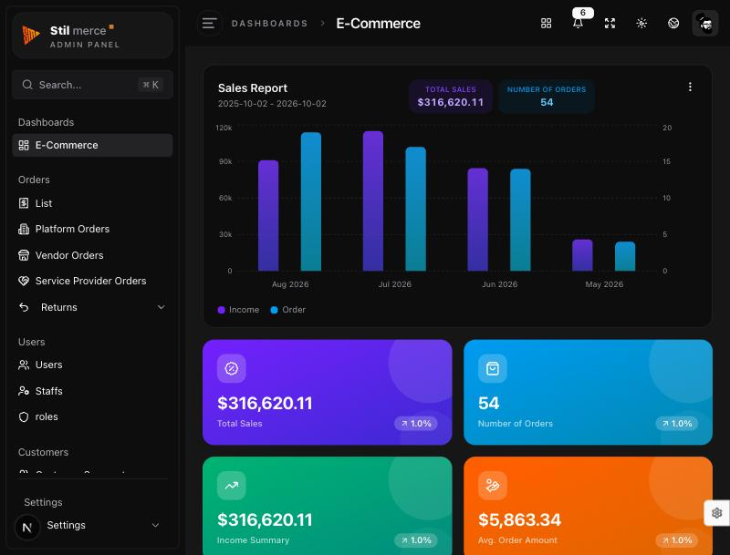Screen dimensions: 730x555
Task: Open Sales Report three-dot options menu
Action: 690,87
